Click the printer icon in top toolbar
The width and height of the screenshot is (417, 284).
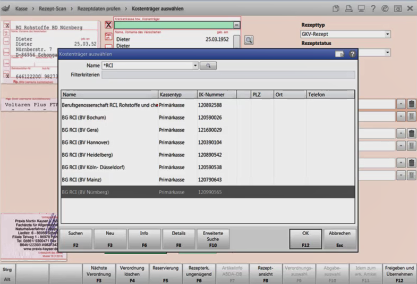pyautogui.click(x=348, y=9)
